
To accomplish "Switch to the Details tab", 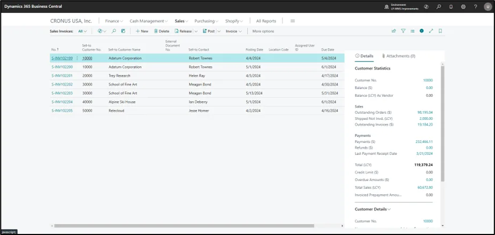I will point(364,56).
